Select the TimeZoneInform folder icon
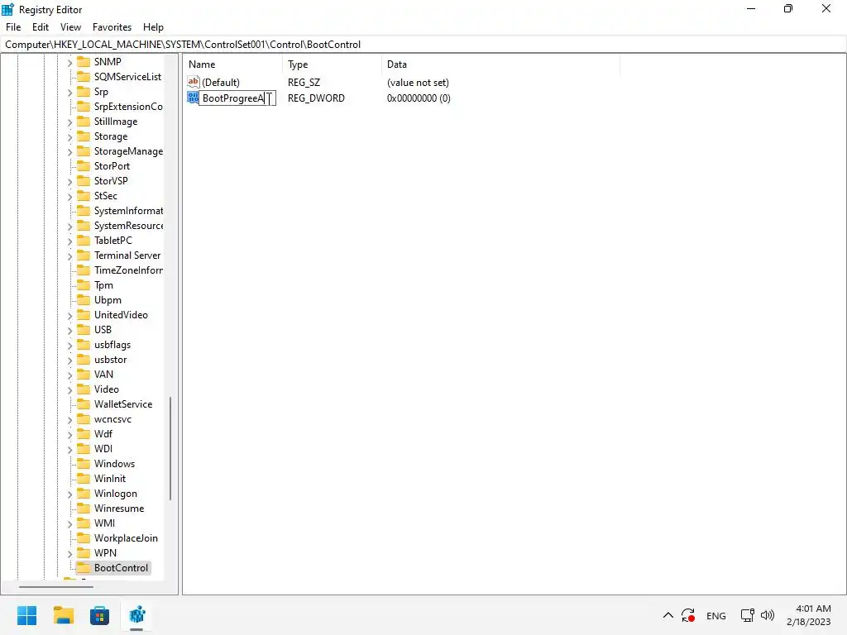 pyautogui.click(x=84, y=270)
